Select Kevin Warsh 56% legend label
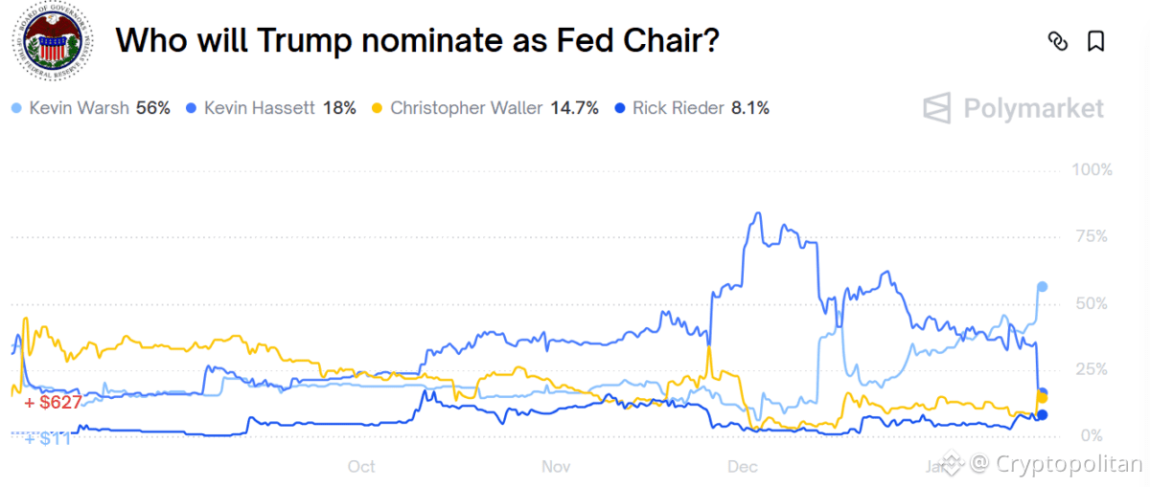This screenshot has width=1150, height=487. pos(100,108)
